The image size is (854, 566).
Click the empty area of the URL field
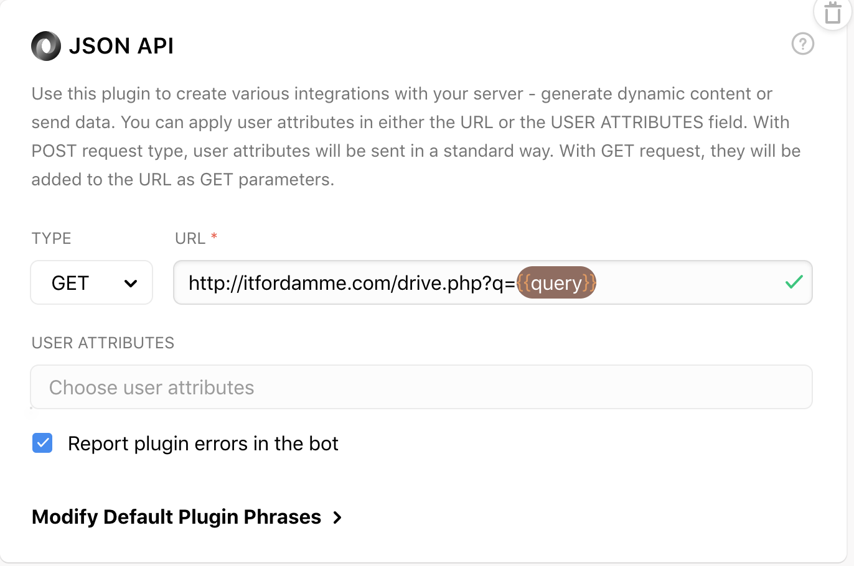pyautogui.click(x=685, y=283)
